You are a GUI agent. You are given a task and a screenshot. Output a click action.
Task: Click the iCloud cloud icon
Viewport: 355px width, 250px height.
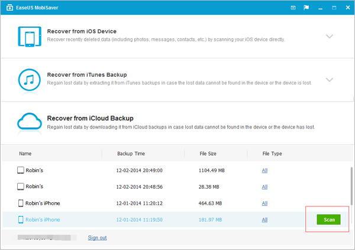tap(28, 122)
